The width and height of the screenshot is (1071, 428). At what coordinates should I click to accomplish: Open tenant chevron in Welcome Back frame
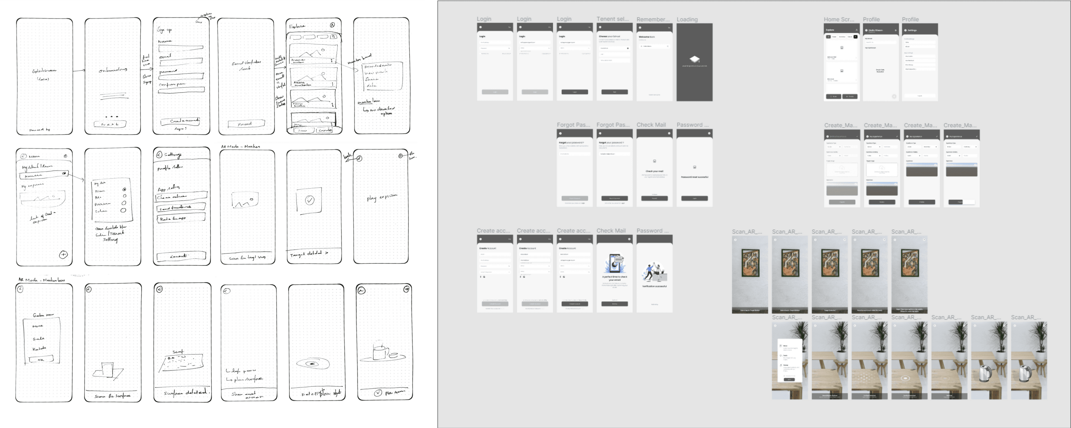668,46
